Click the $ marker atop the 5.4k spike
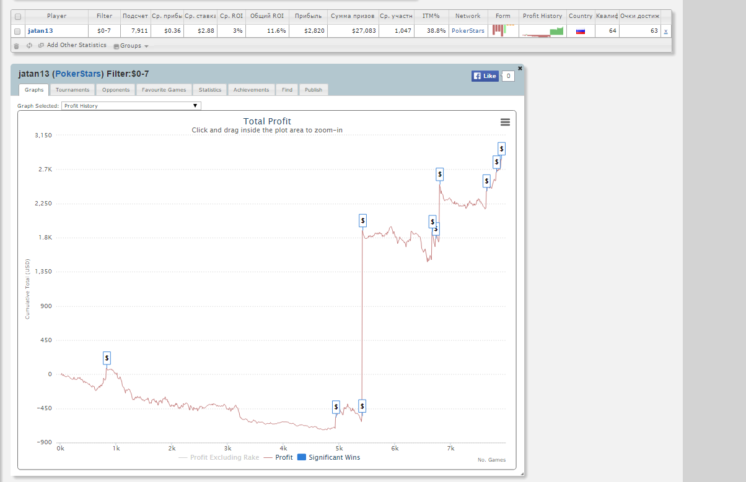 [362, 220]
